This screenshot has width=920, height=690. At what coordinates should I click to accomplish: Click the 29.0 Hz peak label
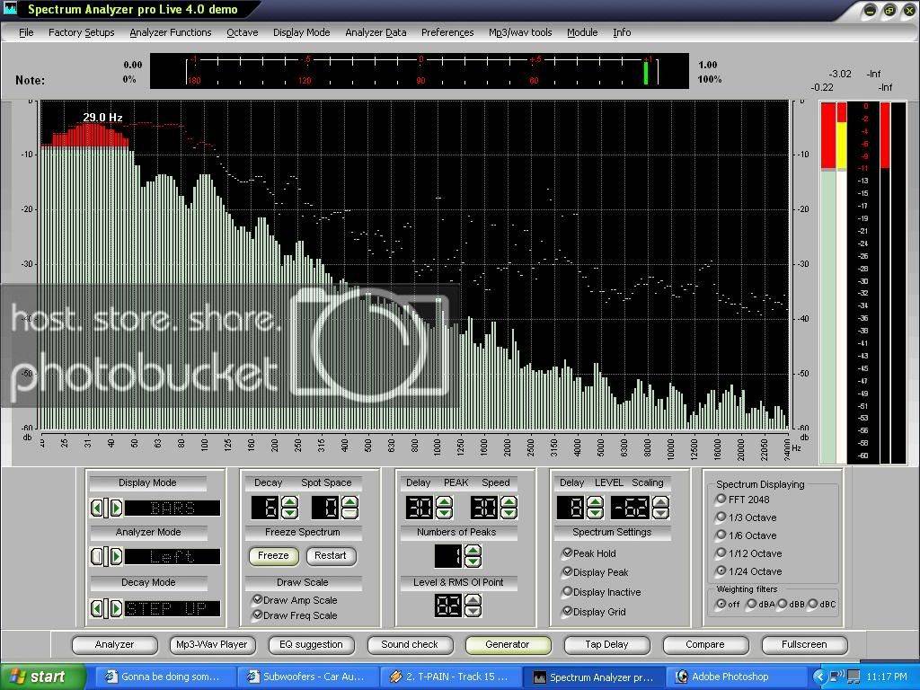102,118
